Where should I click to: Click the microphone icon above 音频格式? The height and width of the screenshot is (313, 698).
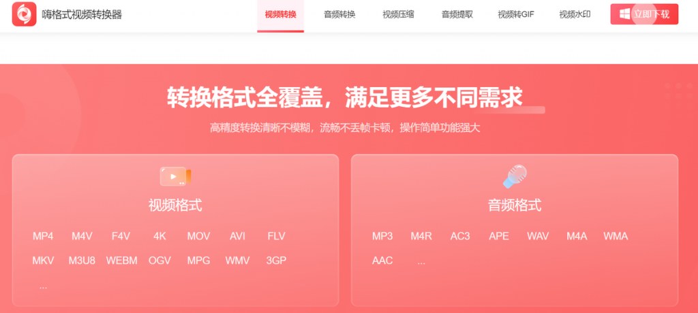[515, 176]
